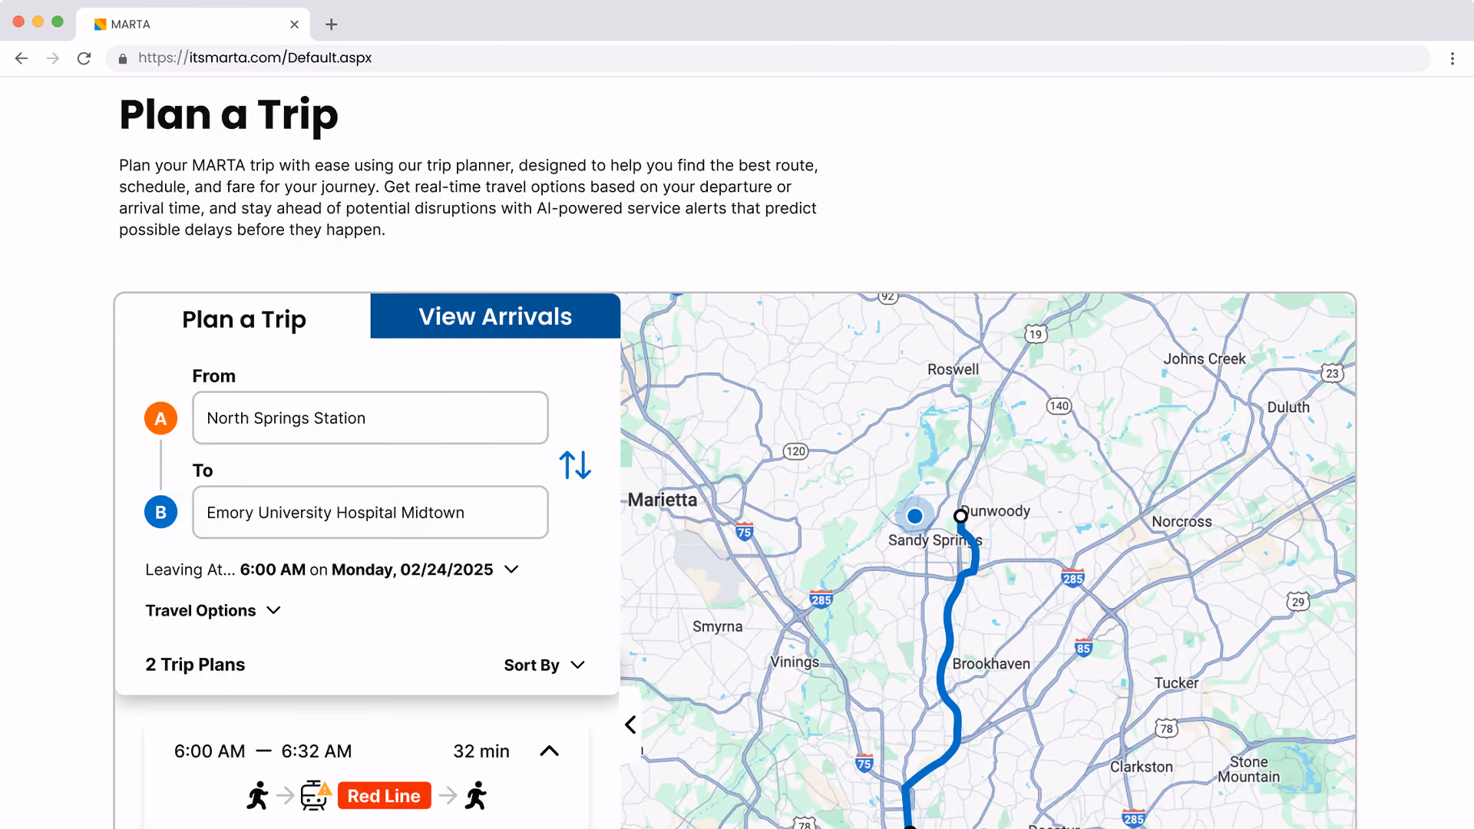Click the route 120 shield on map
The image size is (1474, 829).
click(x=795, y=451)
